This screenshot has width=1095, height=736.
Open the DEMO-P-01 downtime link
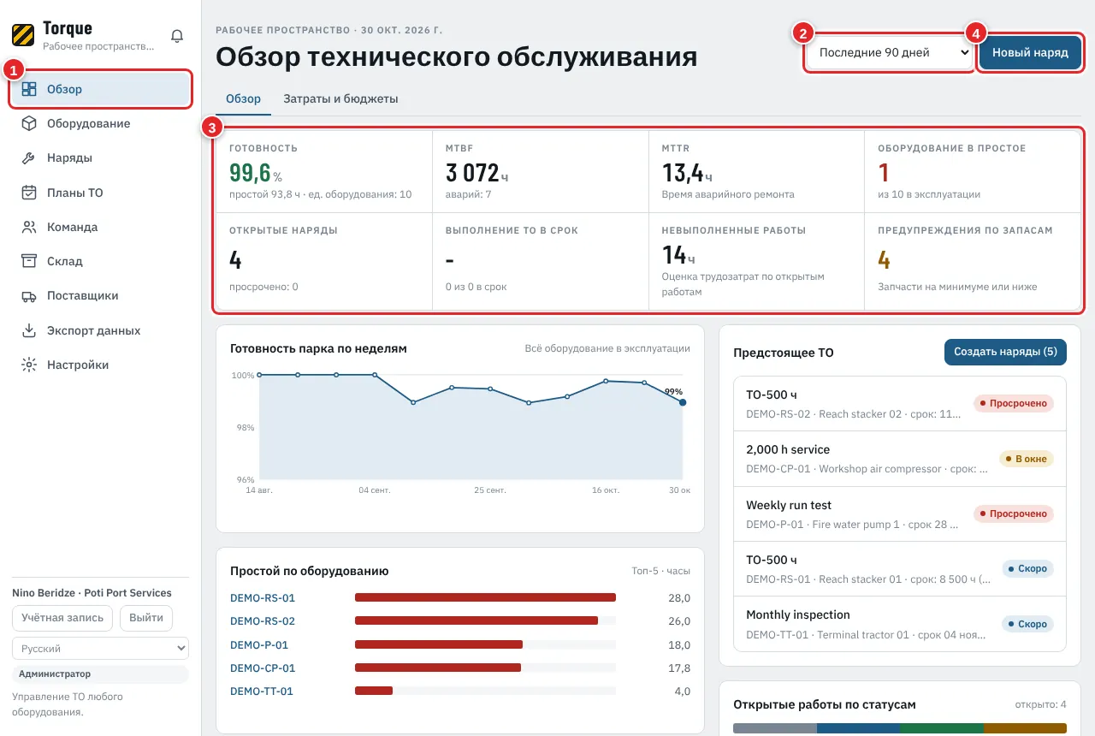pos(259,644)
